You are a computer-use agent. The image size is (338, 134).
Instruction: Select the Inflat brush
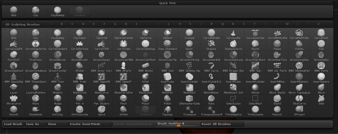tap(146, 78)
